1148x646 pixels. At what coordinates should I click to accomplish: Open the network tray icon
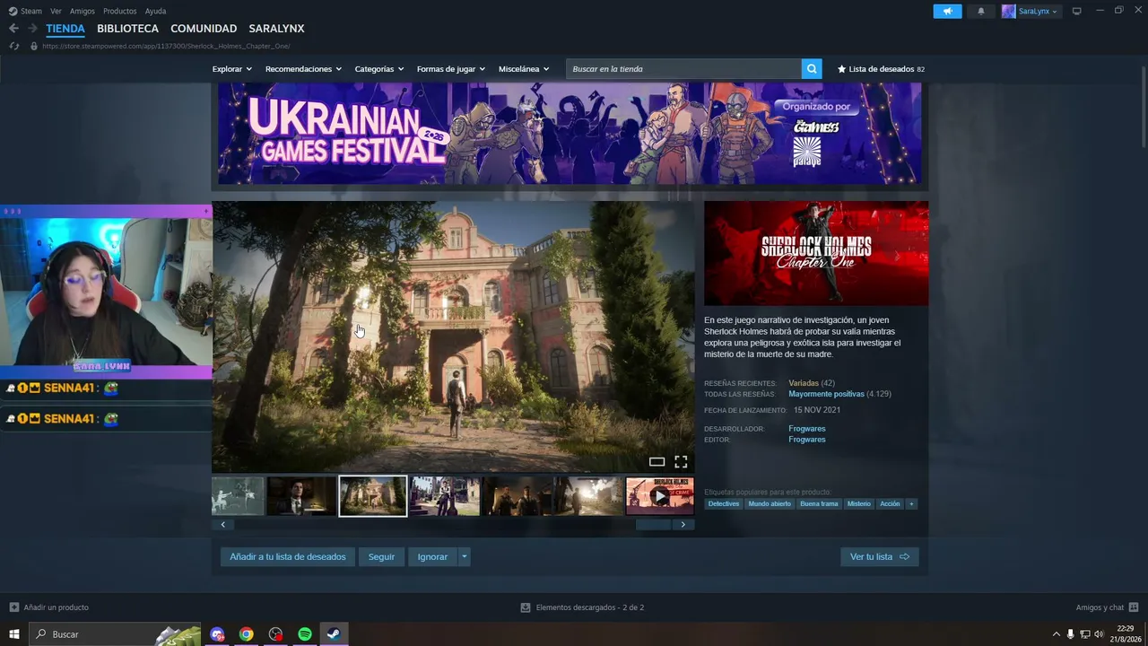(1084, 634)
